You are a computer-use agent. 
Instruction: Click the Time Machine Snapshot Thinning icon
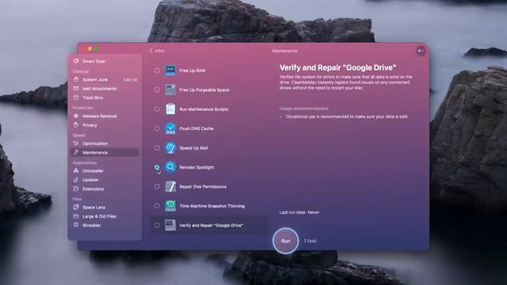point(170,206)
